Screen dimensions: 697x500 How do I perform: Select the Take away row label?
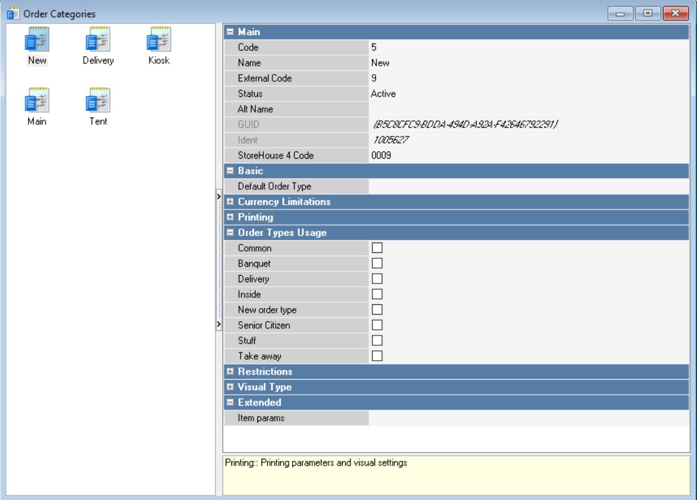pyautogui.click(x=259, y=356)
